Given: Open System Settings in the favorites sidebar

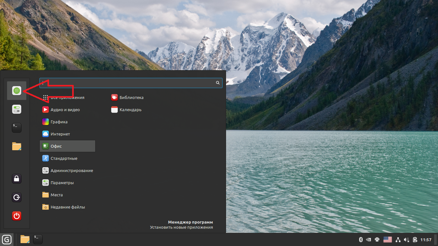Looking at the screenshot, I should coord(17,109).
